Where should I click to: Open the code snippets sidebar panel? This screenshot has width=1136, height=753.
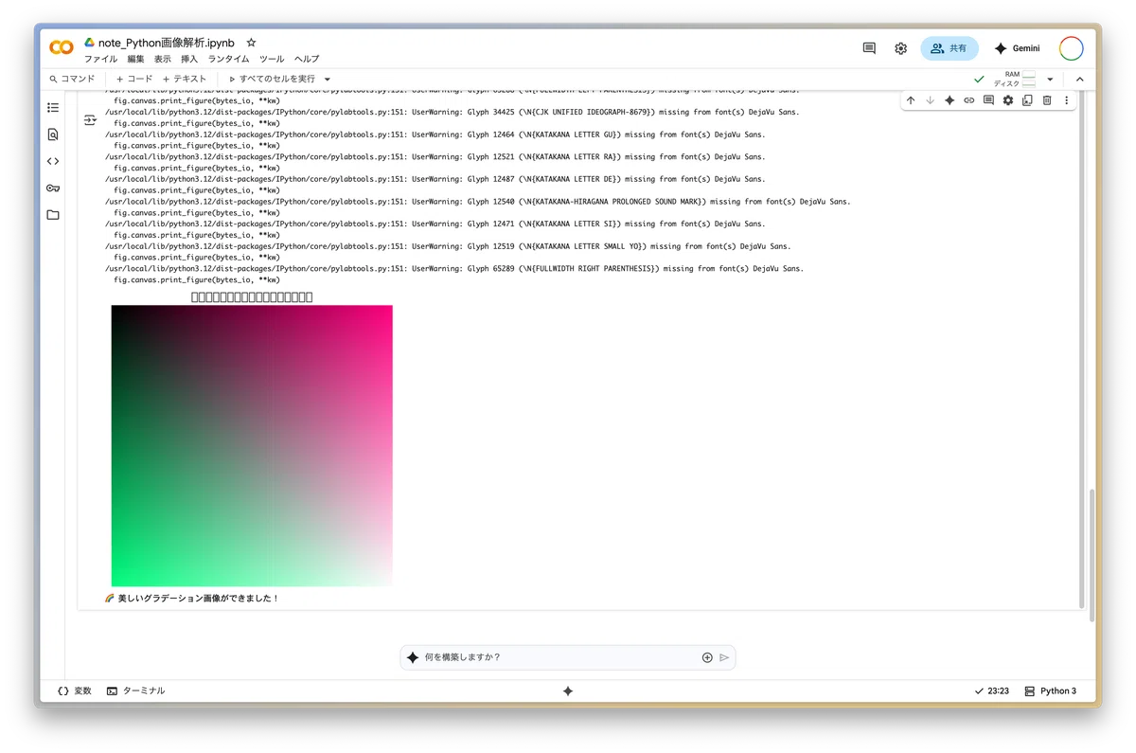(x=53, y=161)
